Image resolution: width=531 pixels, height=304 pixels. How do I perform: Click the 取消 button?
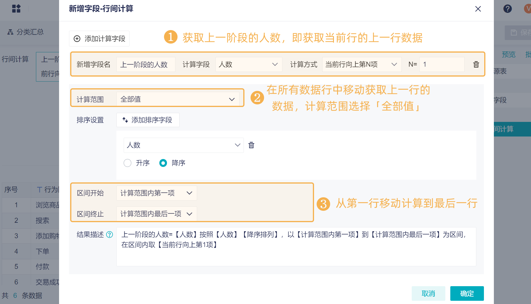point(428,293)
